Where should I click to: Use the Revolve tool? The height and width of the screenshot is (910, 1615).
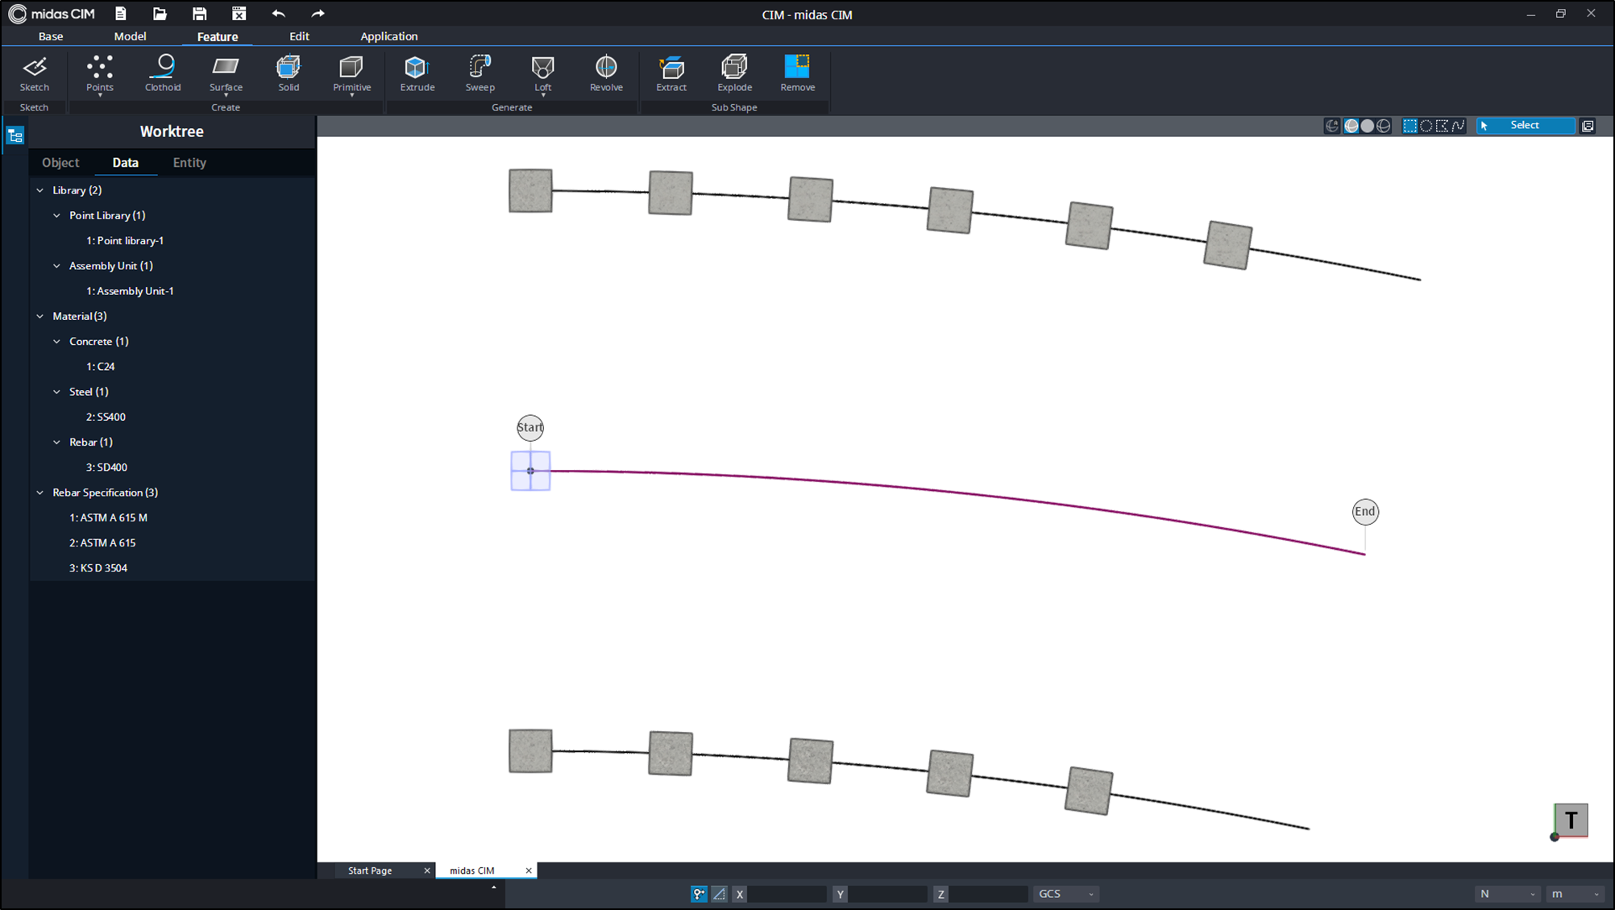[606, 73]
